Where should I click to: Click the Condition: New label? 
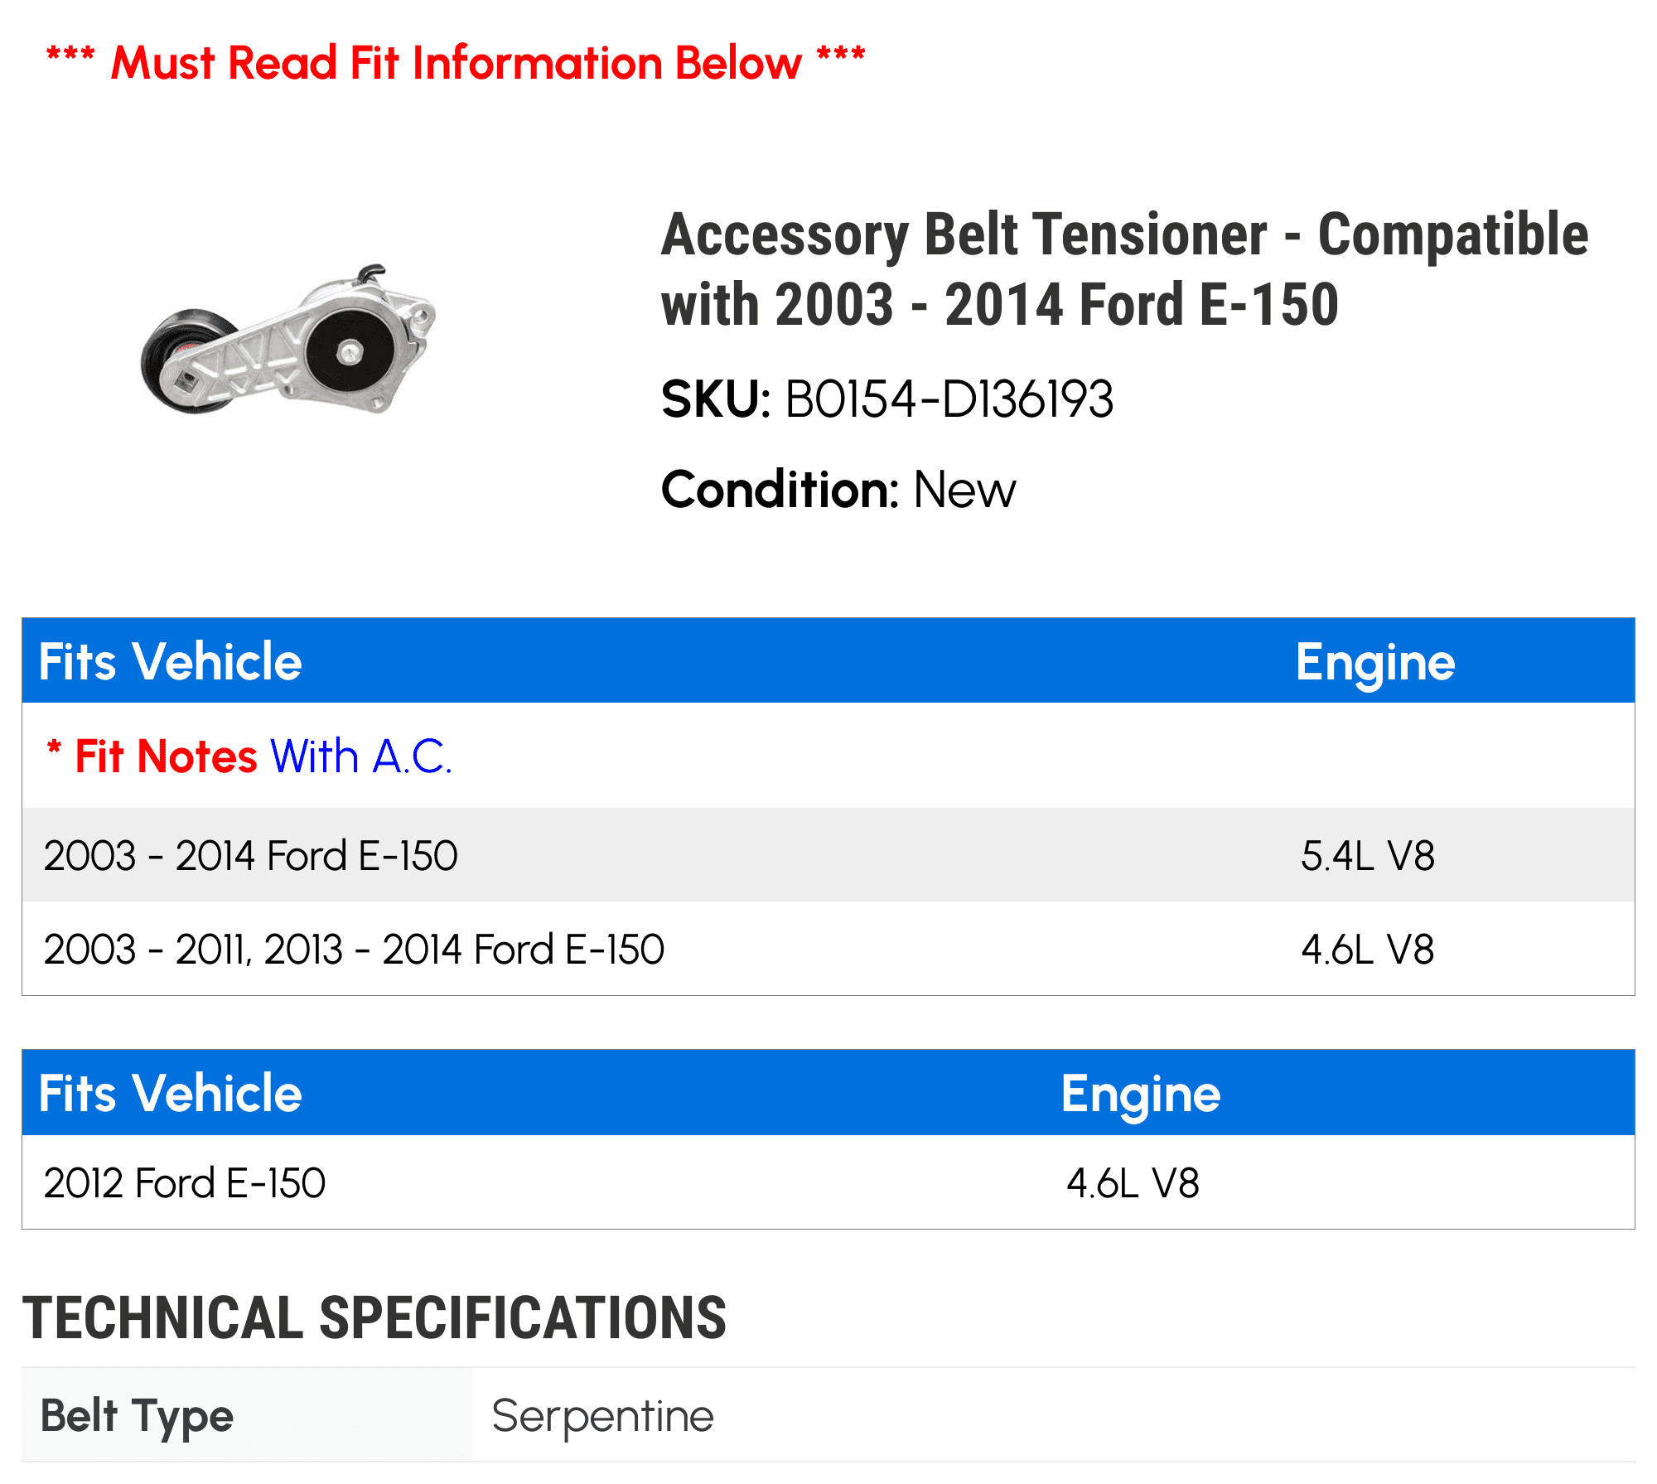pyautogui.click(x=838, y=490)
